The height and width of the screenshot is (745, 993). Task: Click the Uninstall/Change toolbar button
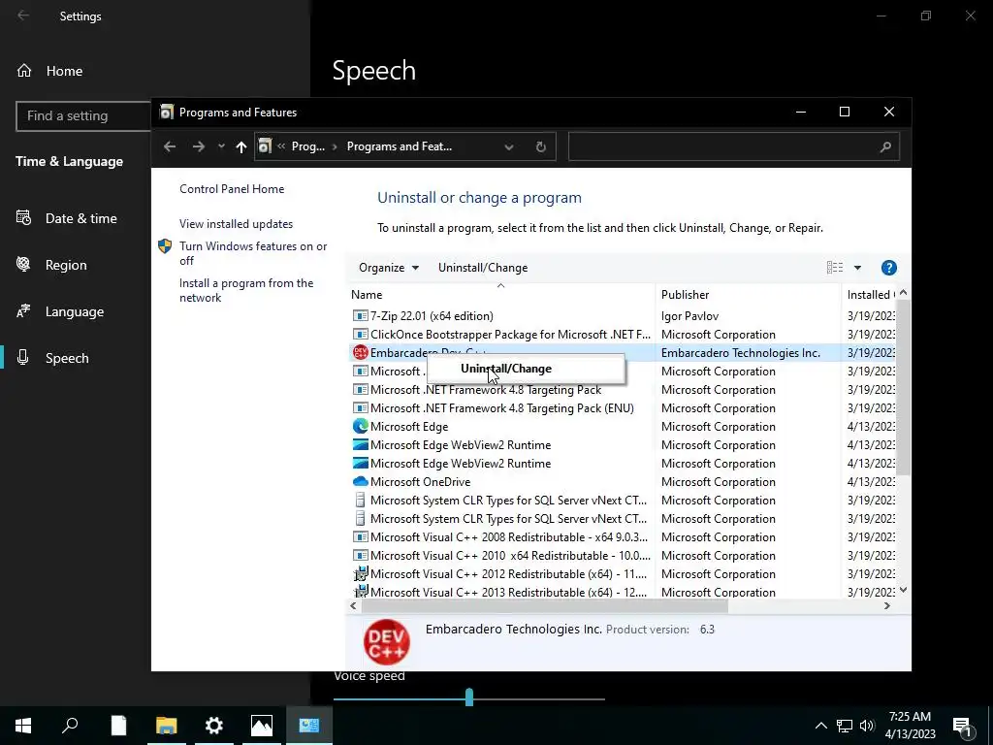point(483,268)
